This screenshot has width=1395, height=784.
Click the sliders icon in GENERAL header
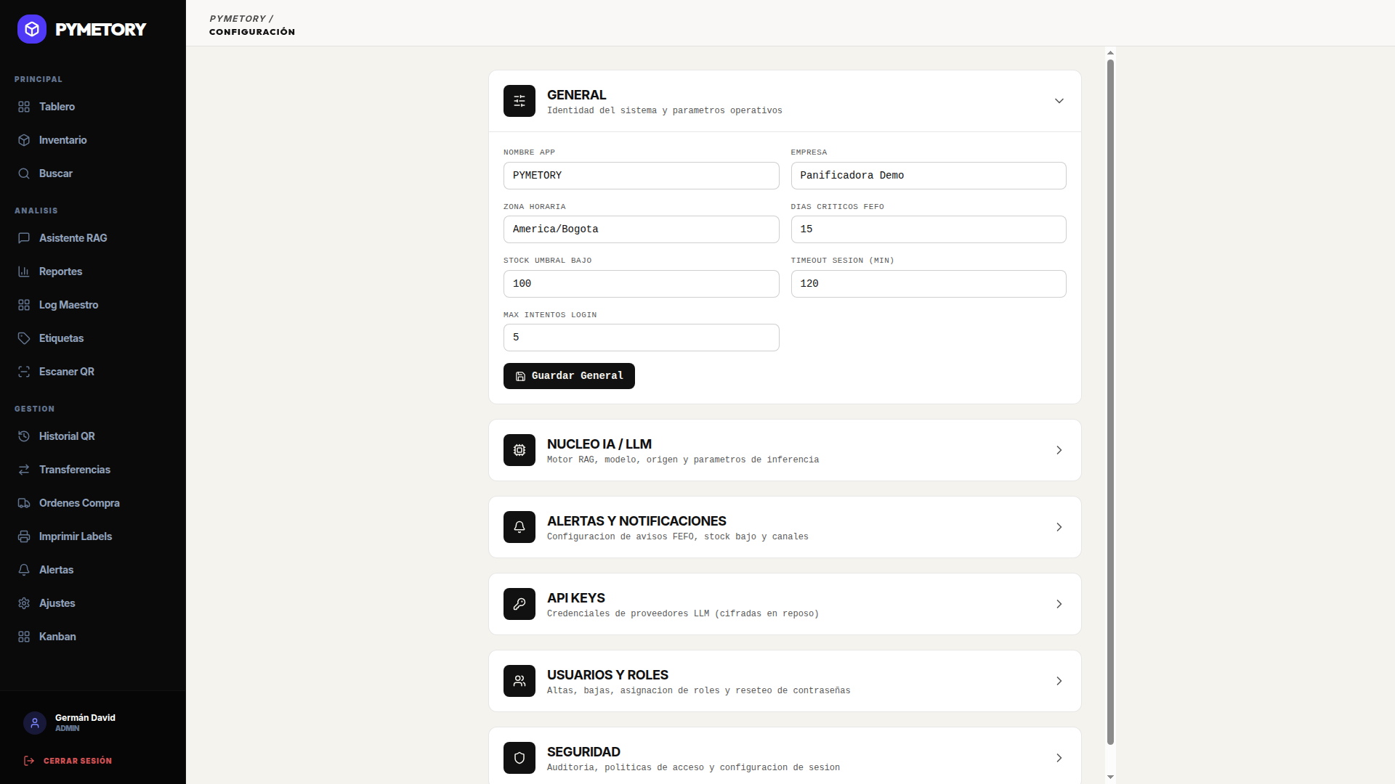[x=519, y=101]
